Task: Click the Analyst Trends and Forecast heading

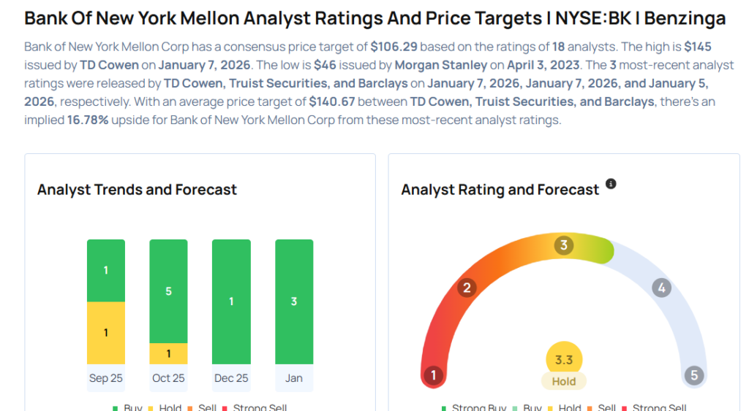Action: [x=138, y=190]
